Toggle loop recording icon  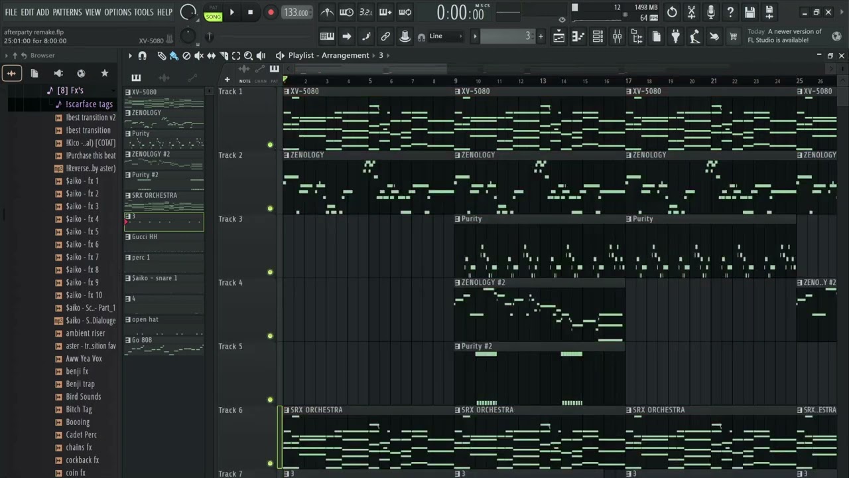[405, 12]
